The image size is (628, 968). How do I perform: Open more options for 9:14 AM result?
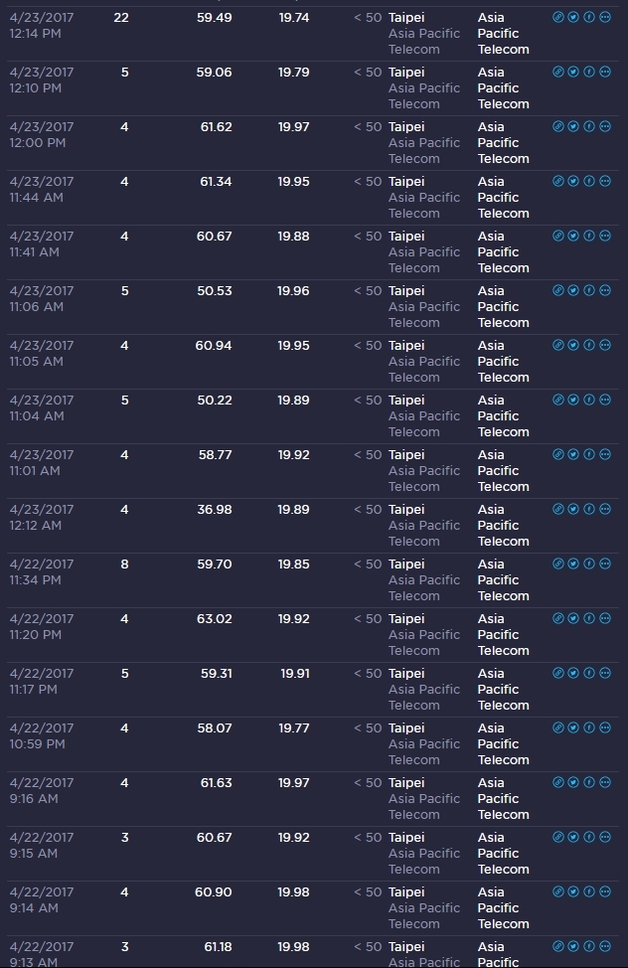[x=605, y=891]
